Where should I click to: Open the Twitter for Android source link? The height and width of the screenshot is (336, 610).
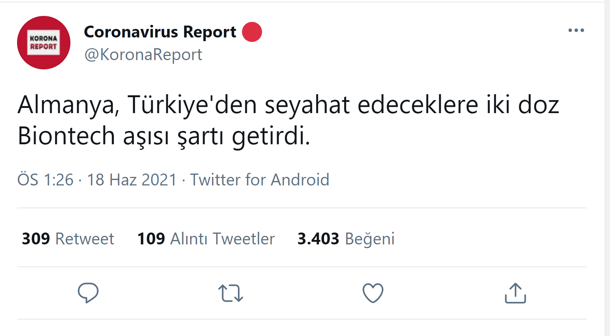(259, 180)
